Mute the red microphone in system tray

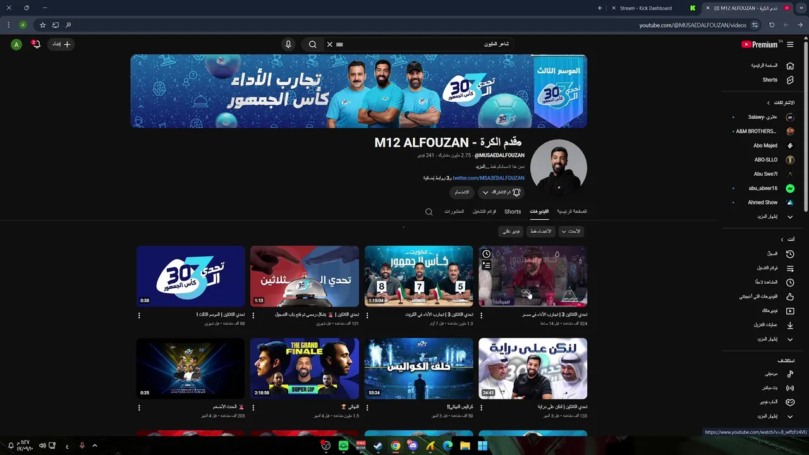[82, 446]
